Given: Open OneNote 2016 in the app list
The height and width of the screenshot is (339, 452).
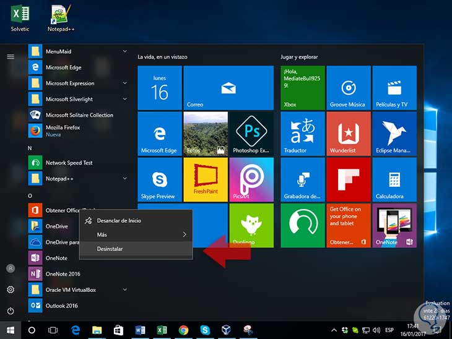Looking at the screenshot, I should click(79, 274).
